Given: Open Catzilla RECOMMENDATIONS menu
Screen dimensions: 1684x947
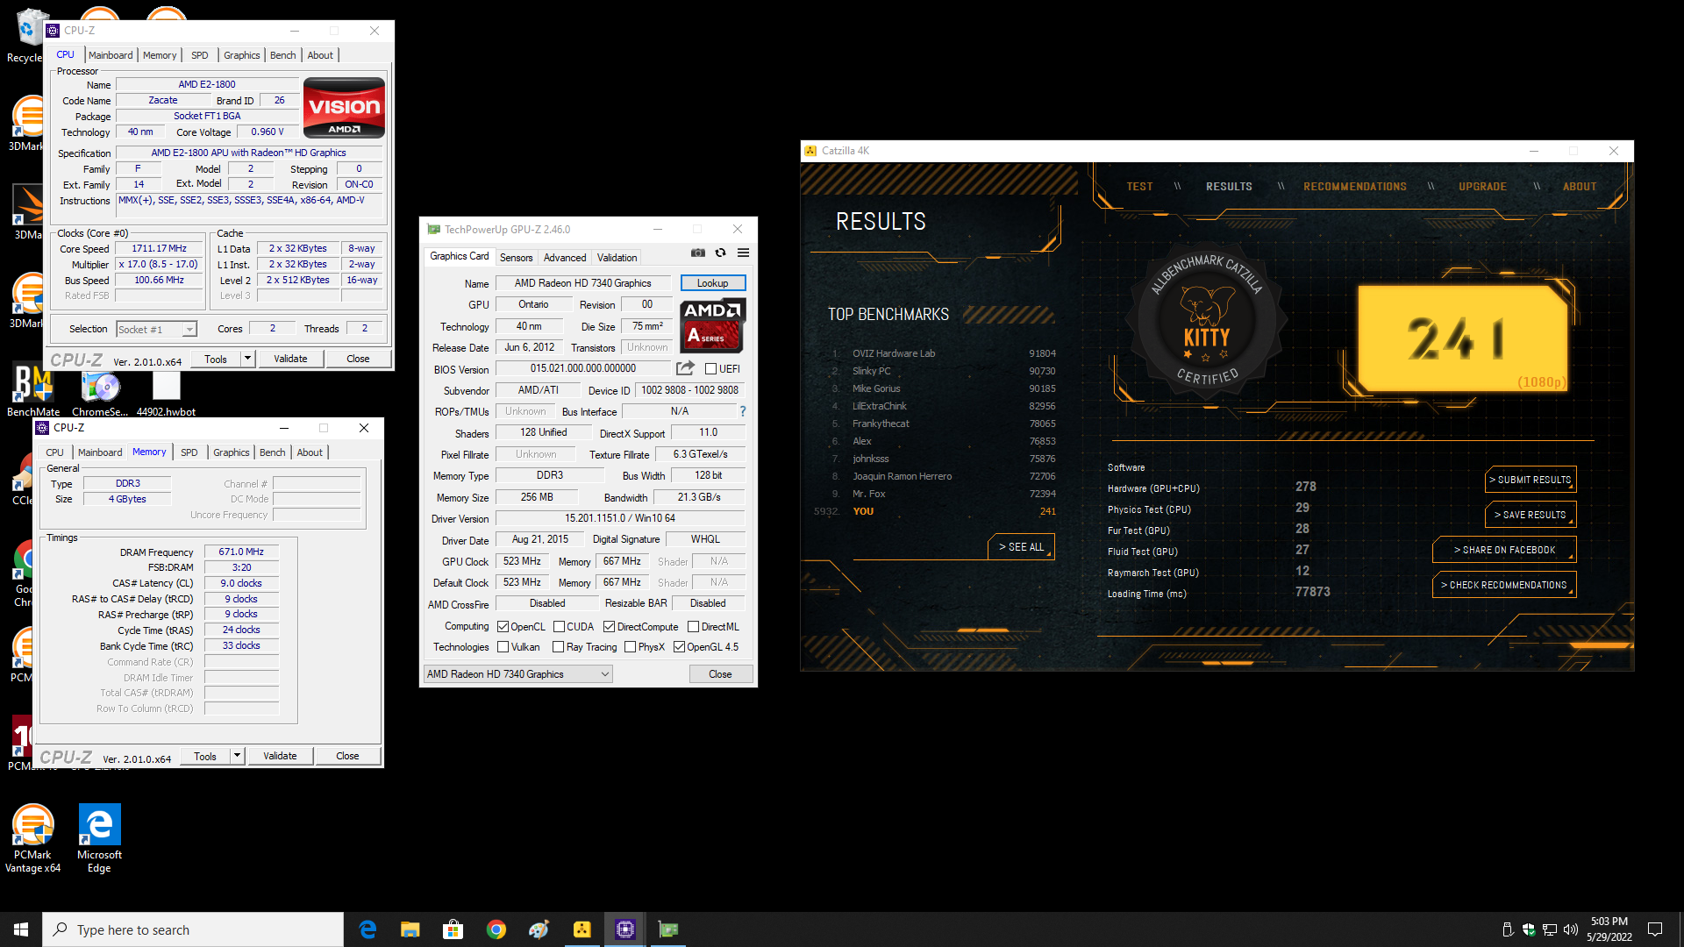Looking at the screenshot, I should (x=1354, y=187).
